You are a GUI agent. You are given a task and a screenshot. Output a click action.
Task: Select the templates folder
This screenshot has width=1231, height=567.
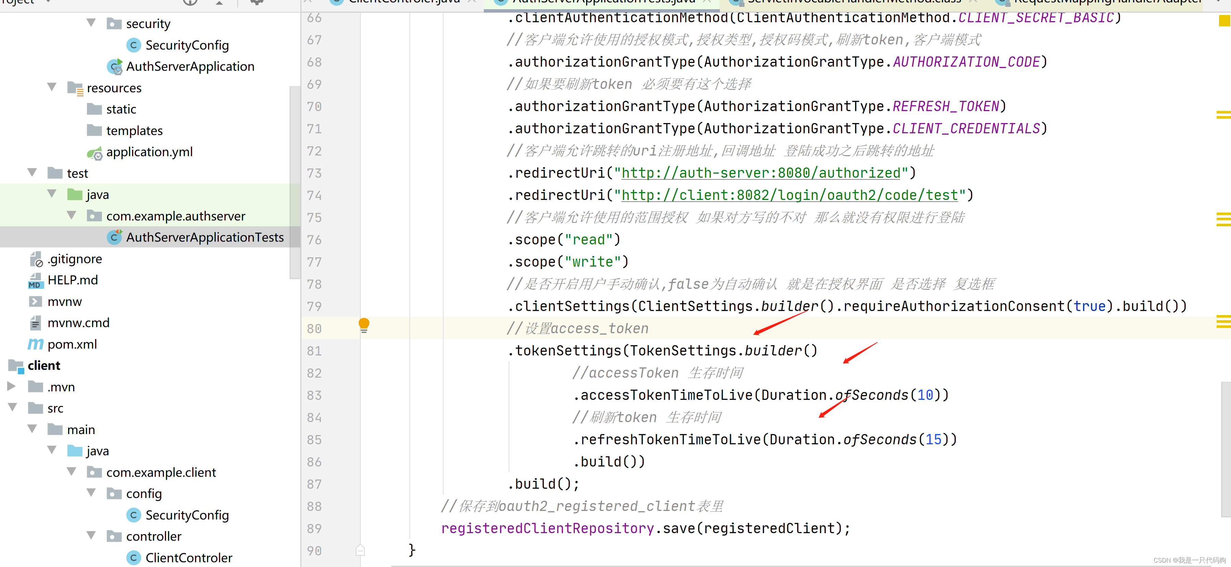[134, 130]
